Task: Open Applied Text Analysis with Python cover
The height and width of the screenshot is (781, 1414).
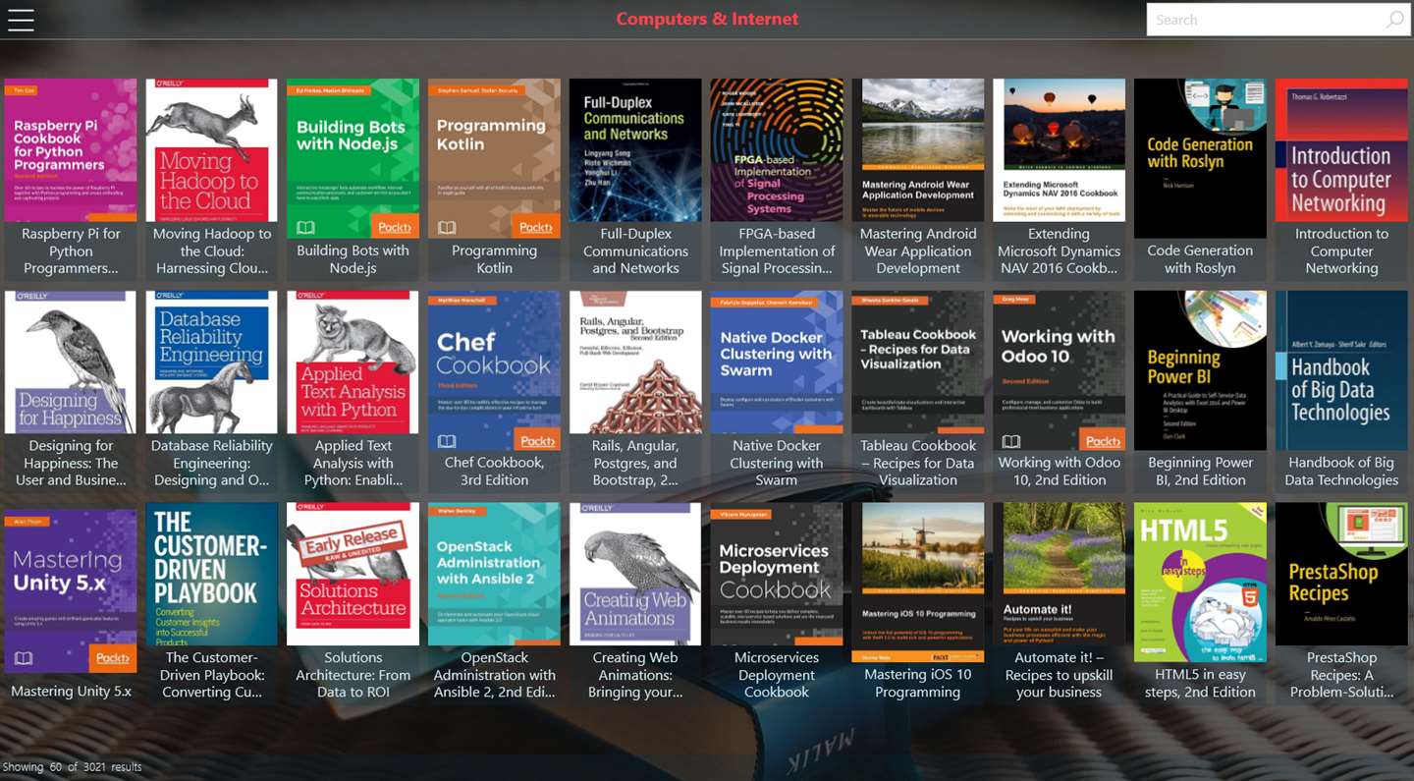Action: (353, 363)
